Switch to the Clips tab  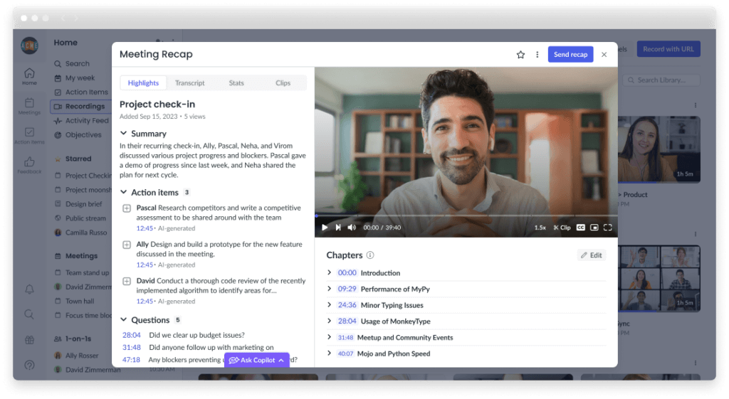[283, 83]
